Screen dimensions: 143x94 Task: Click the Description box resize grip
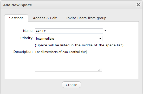100,69
